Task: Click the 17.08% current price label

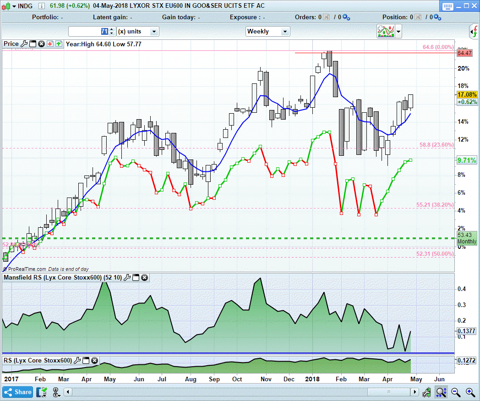Action: coord(467,95)
